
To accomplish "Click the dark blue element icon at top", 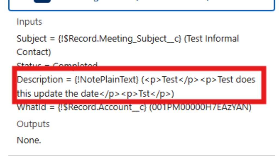I will pos(42,1).
